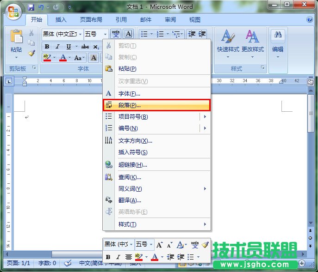Open the mini toolbar font size dropdown
The image size is (318, 272).
151,244
